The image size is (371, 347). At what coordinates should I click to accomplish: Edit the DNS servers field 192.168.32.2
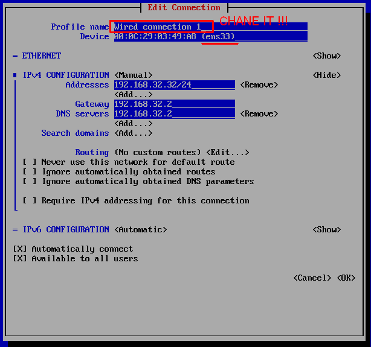tap(175, 113)
